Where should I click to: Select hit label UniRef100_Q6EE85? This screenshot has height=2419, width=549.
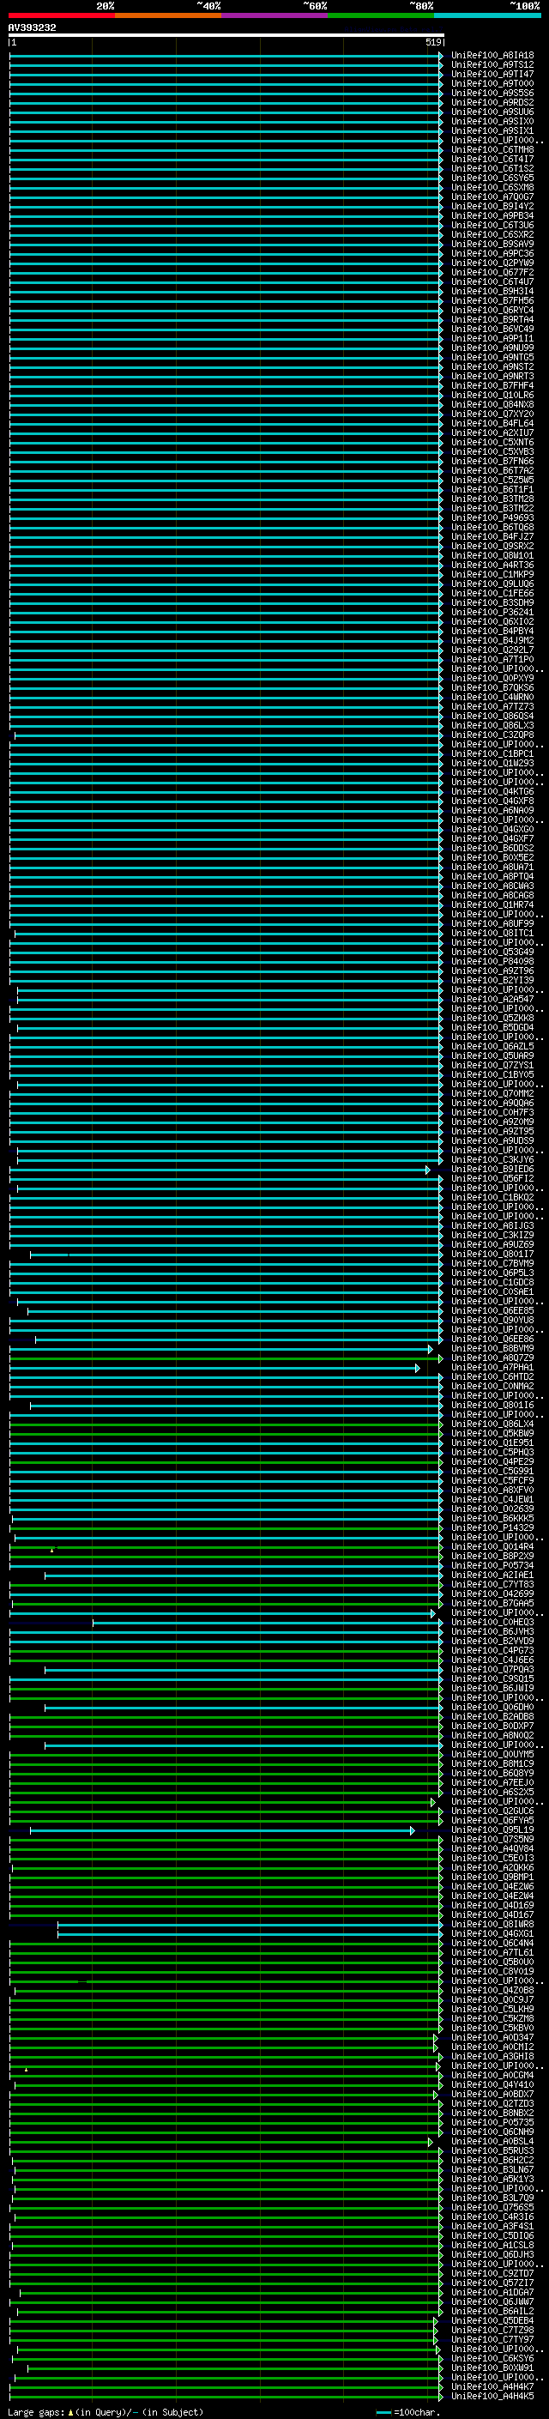pos(492,1311)
